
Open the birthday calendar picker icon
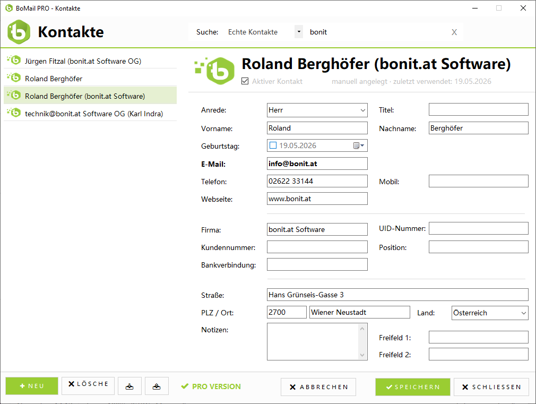[358, 146]
